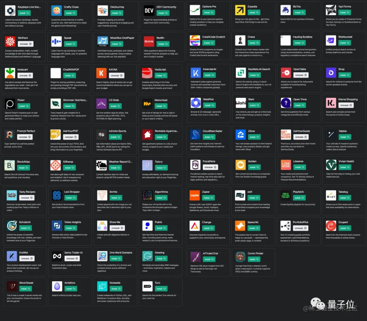
Task: Uninstall the Show Me plugin
Action: pyautogui.click(x=117, y=228)
